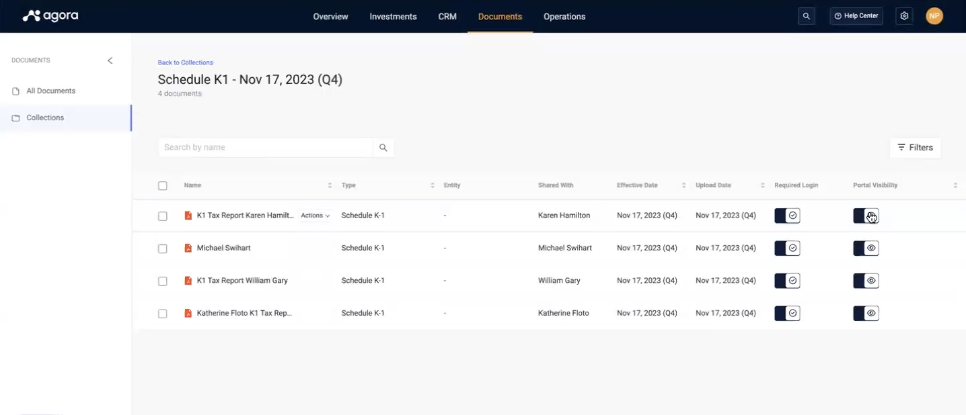Toggle Required Login for Karen Hamilton

(x=787, y=216)
